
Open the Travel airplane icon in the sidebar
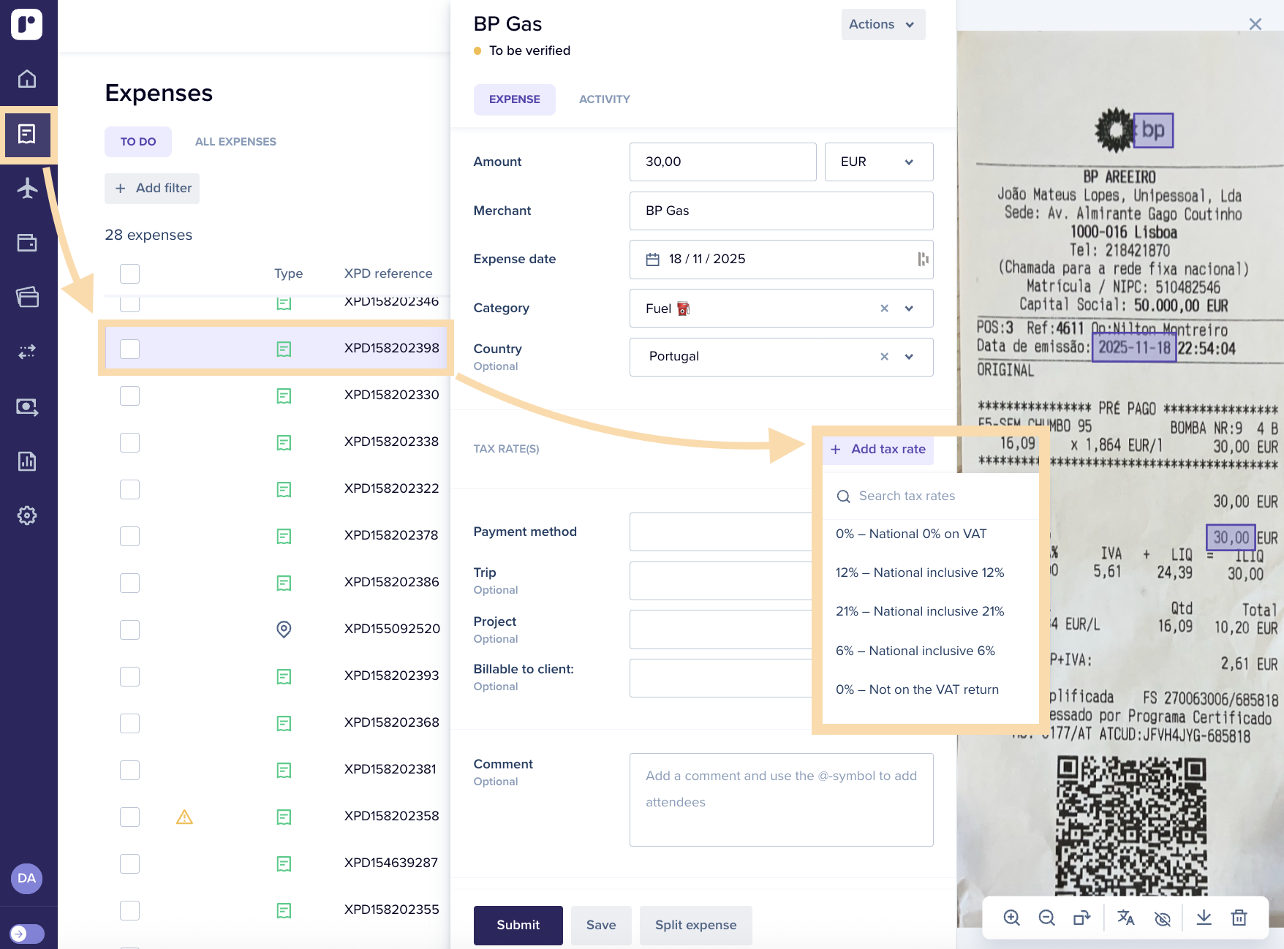[x=27, y=189]
